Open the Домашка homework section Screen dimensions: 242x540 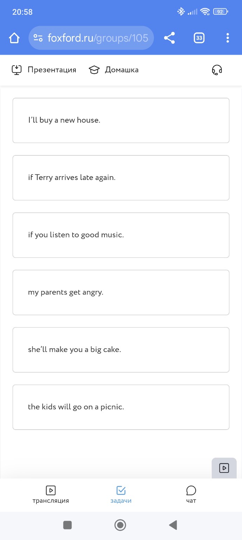click(114, 70)
